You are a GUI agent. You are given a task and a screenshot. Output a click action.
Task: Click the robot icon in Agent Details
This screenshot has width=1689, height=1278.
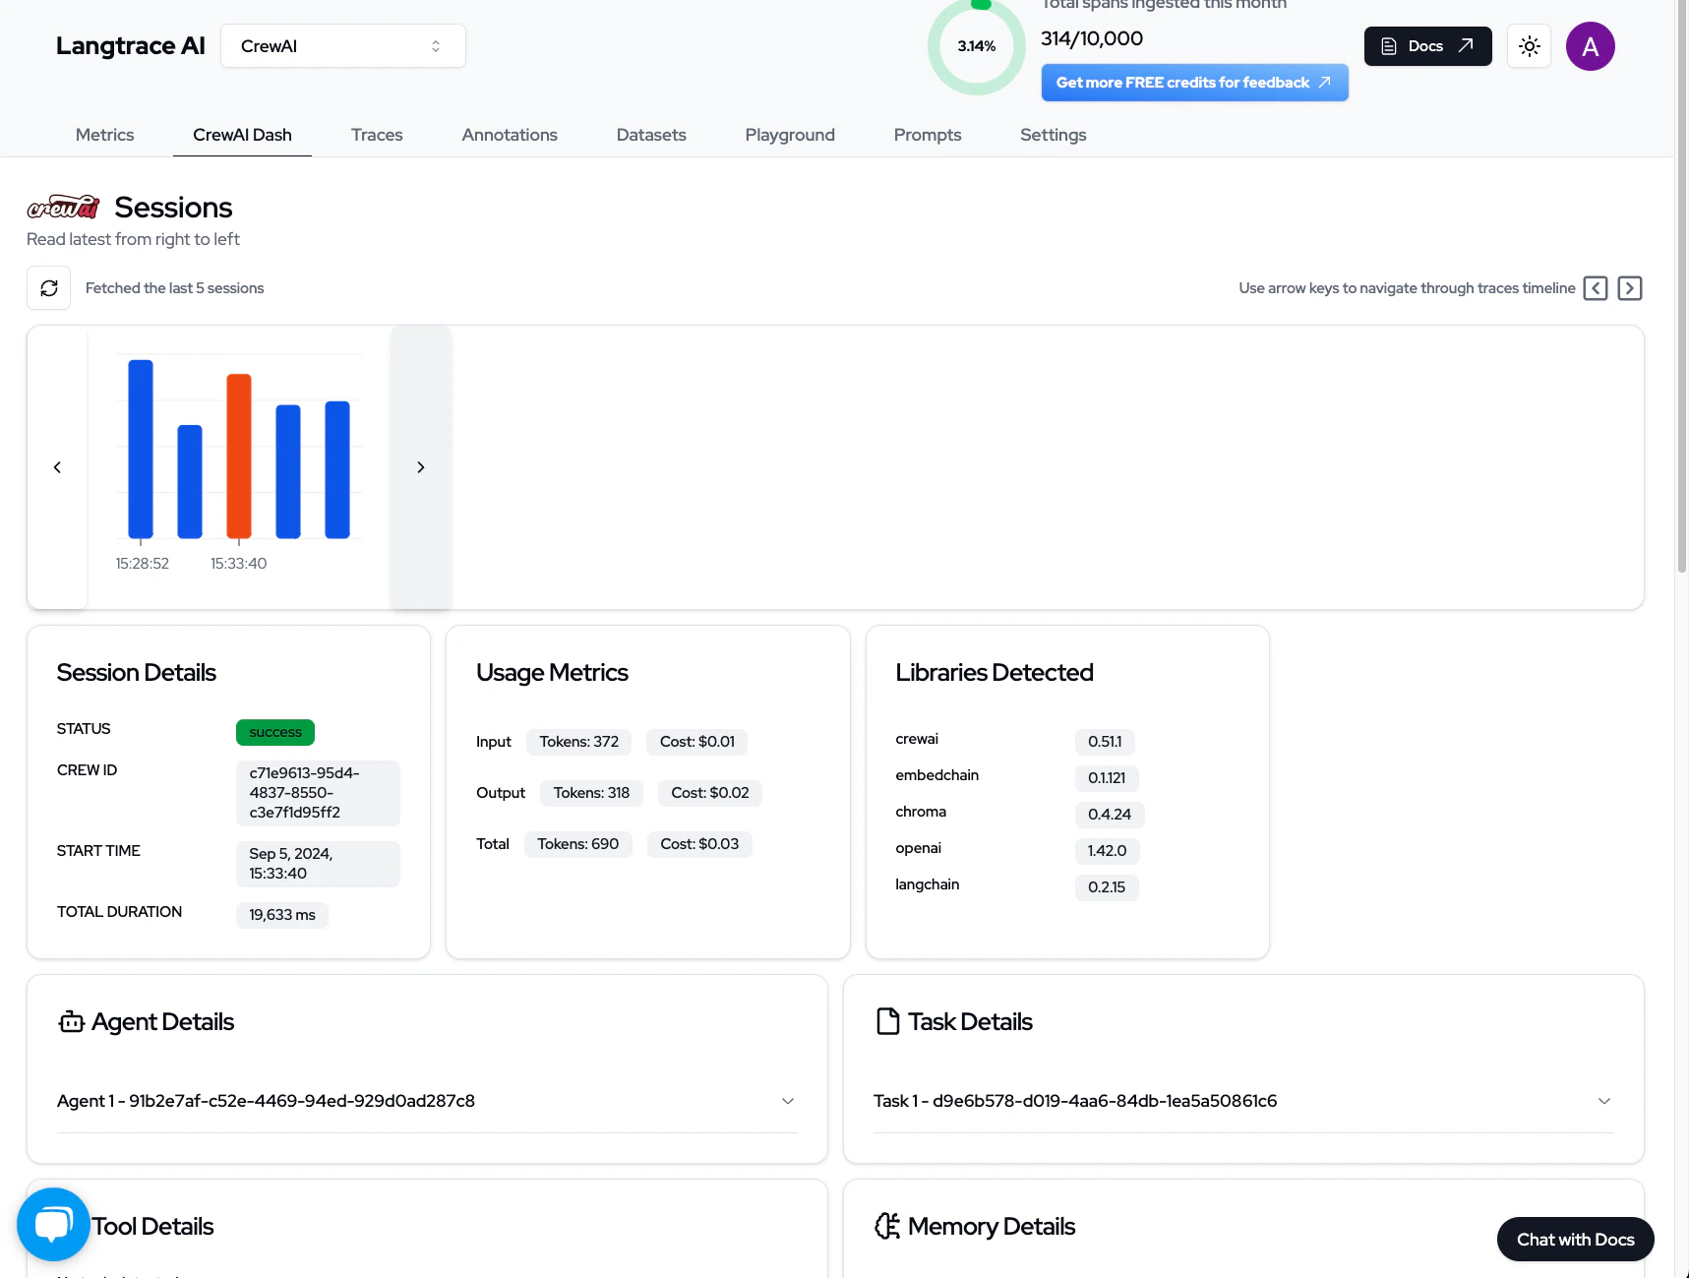point(72,1021)
